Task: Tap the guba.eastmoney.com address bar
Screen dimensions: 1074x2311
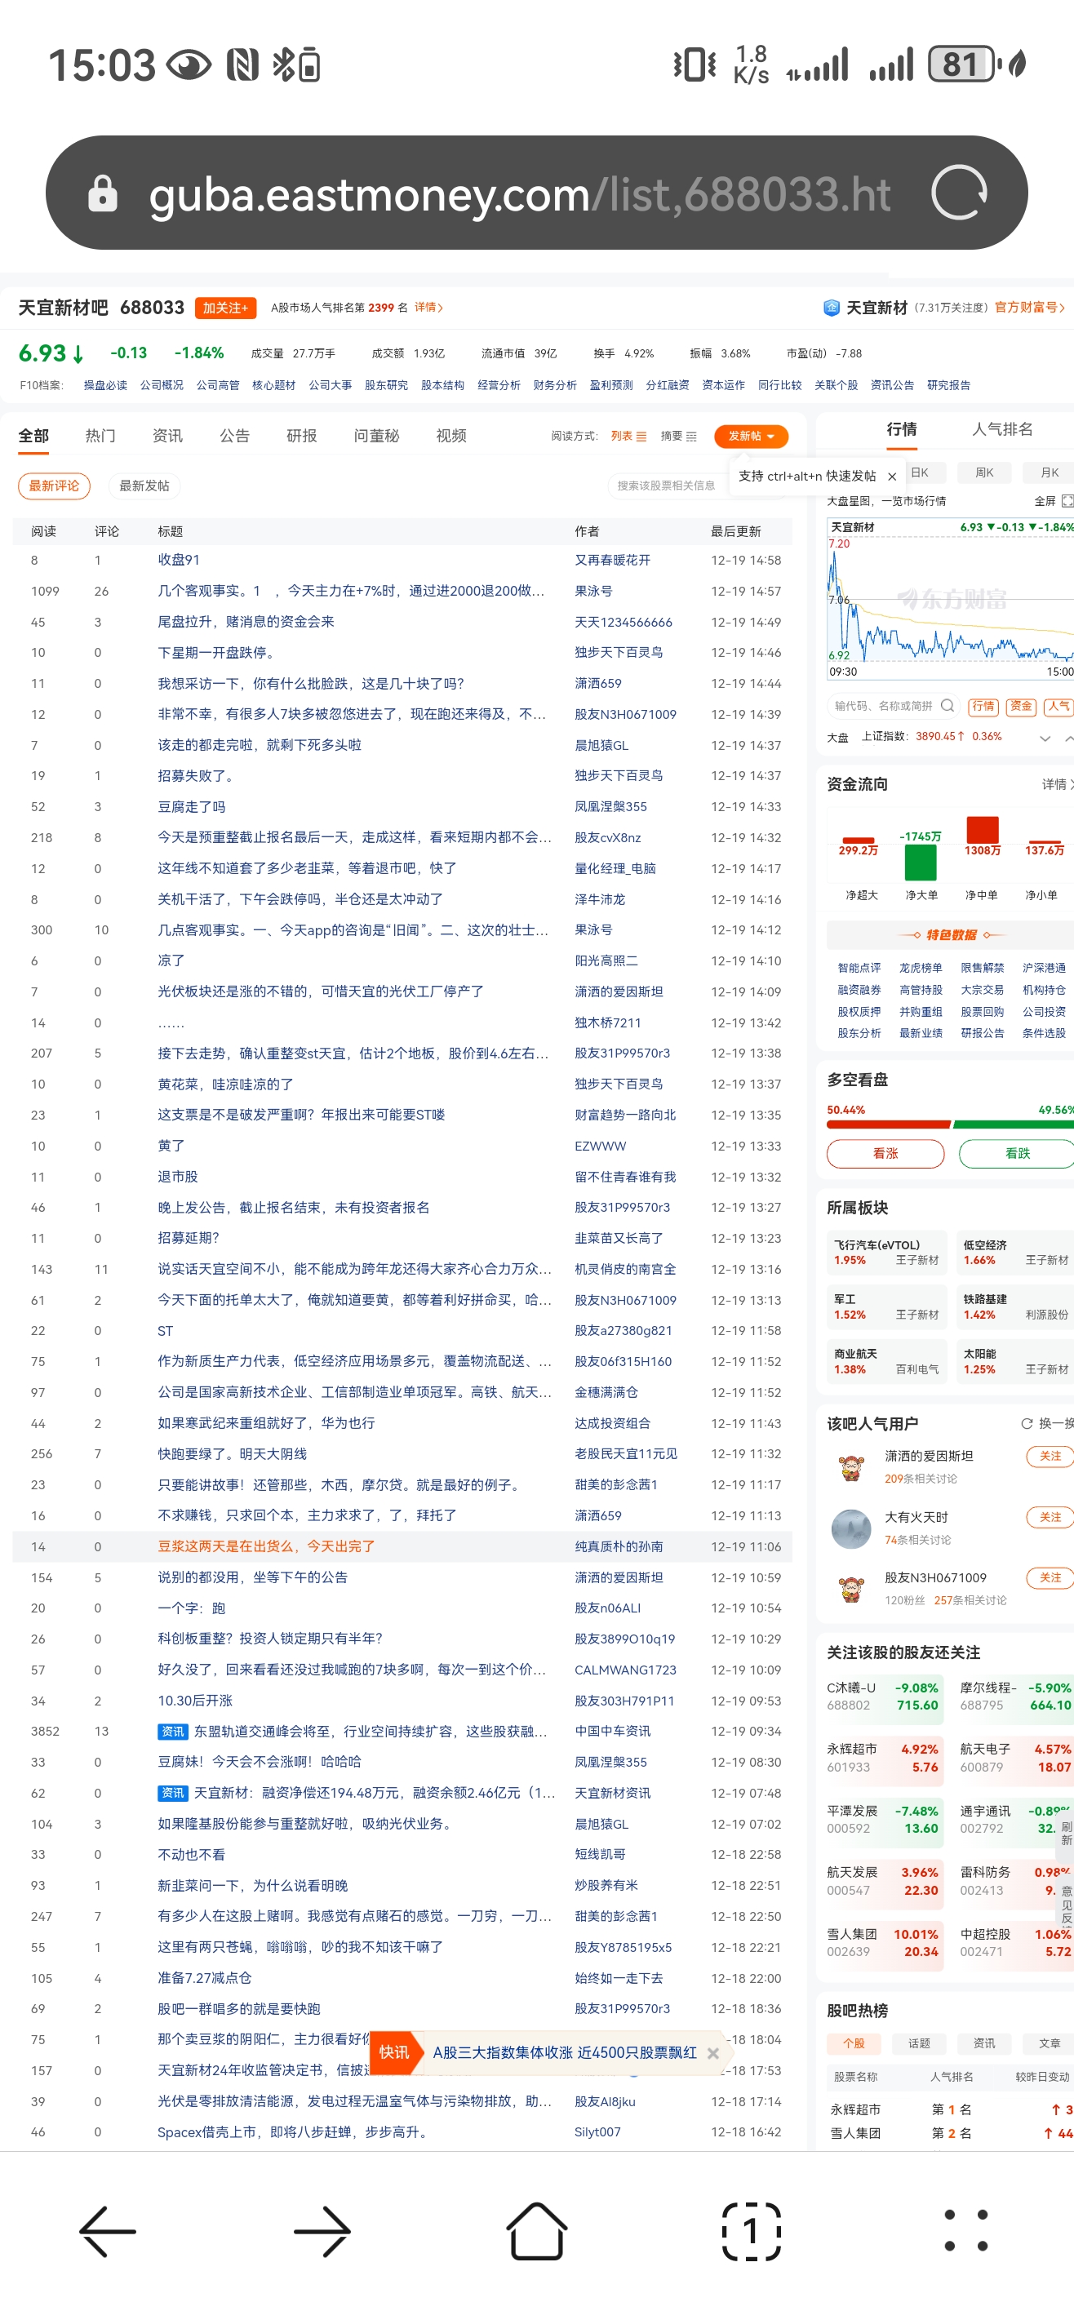Action: (x=536, y=193)
